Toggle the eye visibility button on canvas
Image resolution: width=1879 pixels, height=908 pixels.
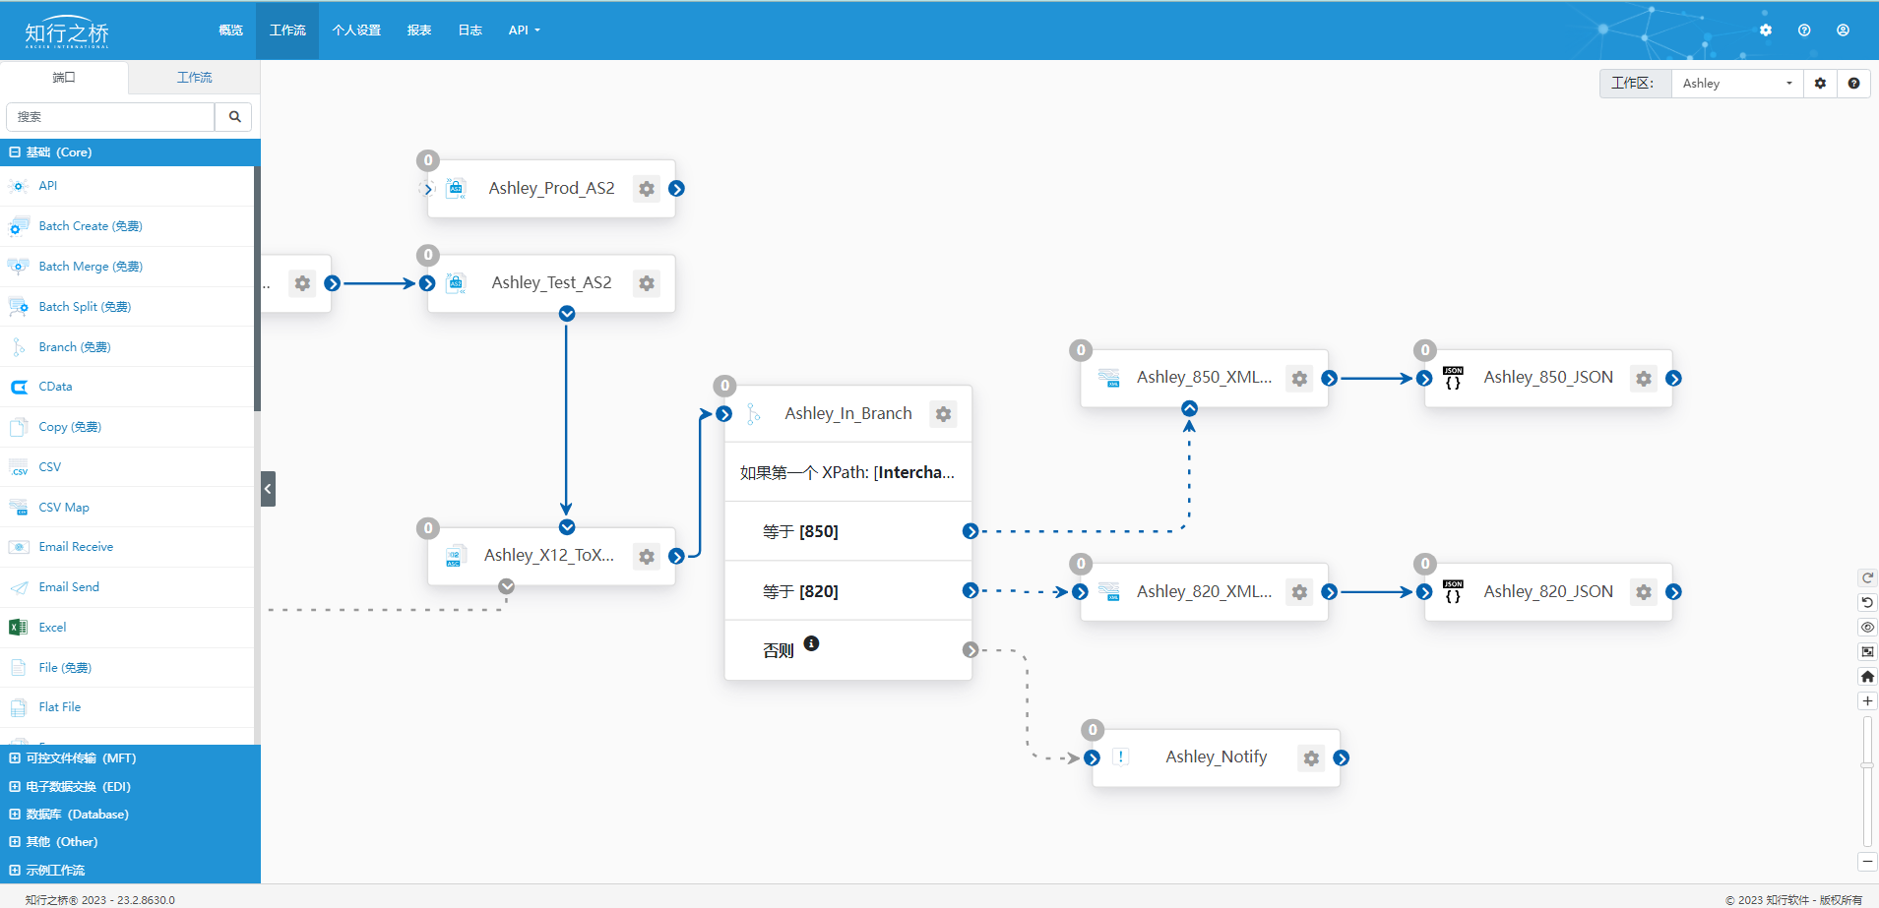pyautogui.click(x=1867, y=627)
